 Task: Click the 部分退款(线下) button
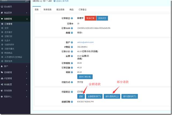(x=130, y=96)
